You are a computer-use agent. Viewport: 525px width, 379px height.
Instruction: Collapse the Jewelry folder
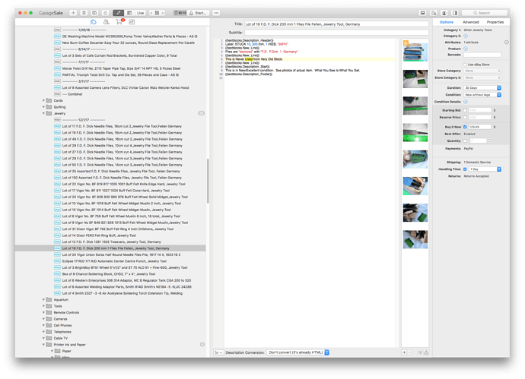[x=43, y=113]
